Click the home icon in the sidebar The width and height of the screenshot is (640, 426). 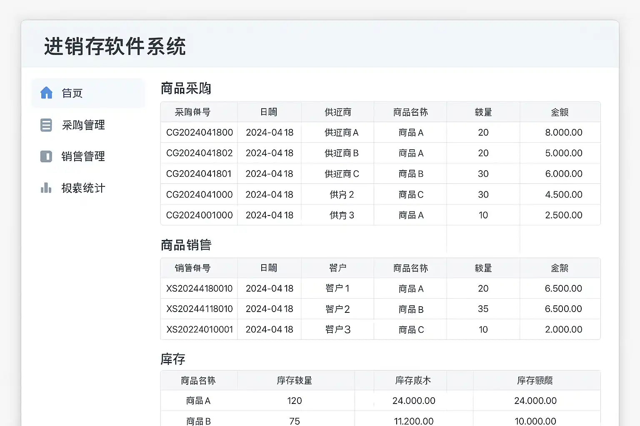[46, 93]
